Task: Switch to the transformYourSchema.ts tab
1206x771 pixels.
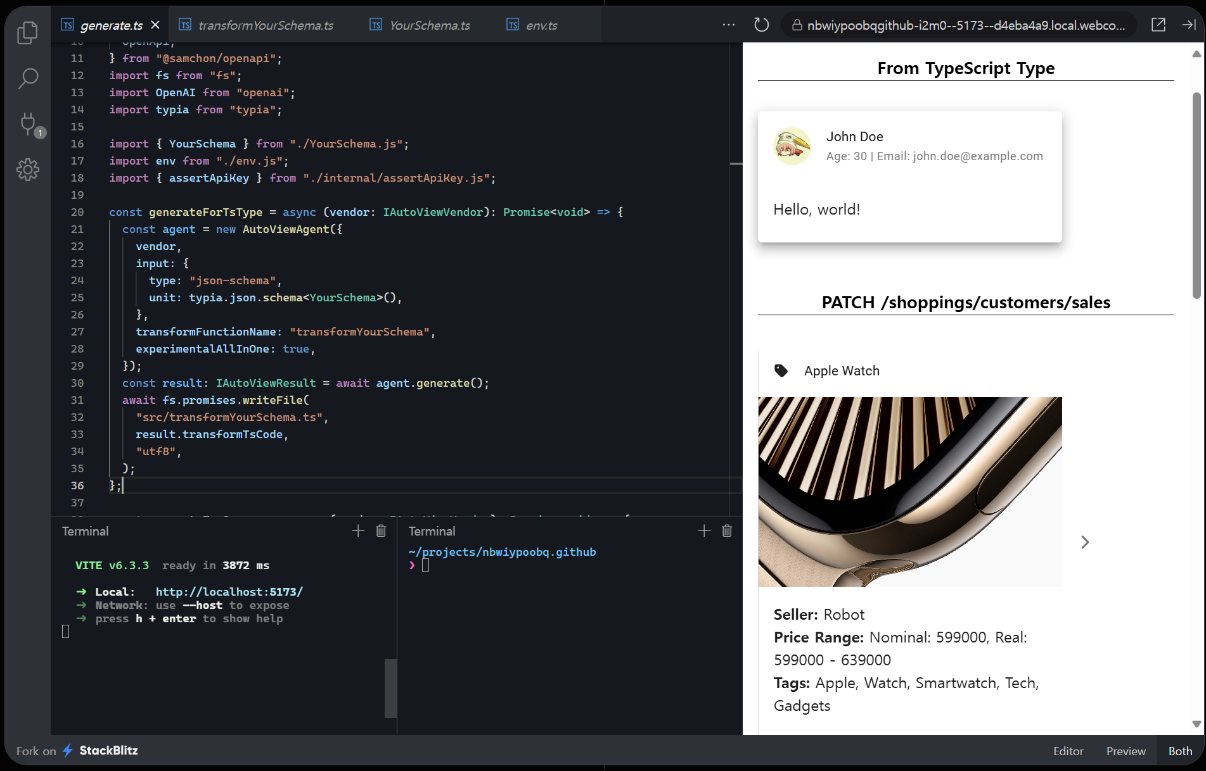Action: (265, 25)
